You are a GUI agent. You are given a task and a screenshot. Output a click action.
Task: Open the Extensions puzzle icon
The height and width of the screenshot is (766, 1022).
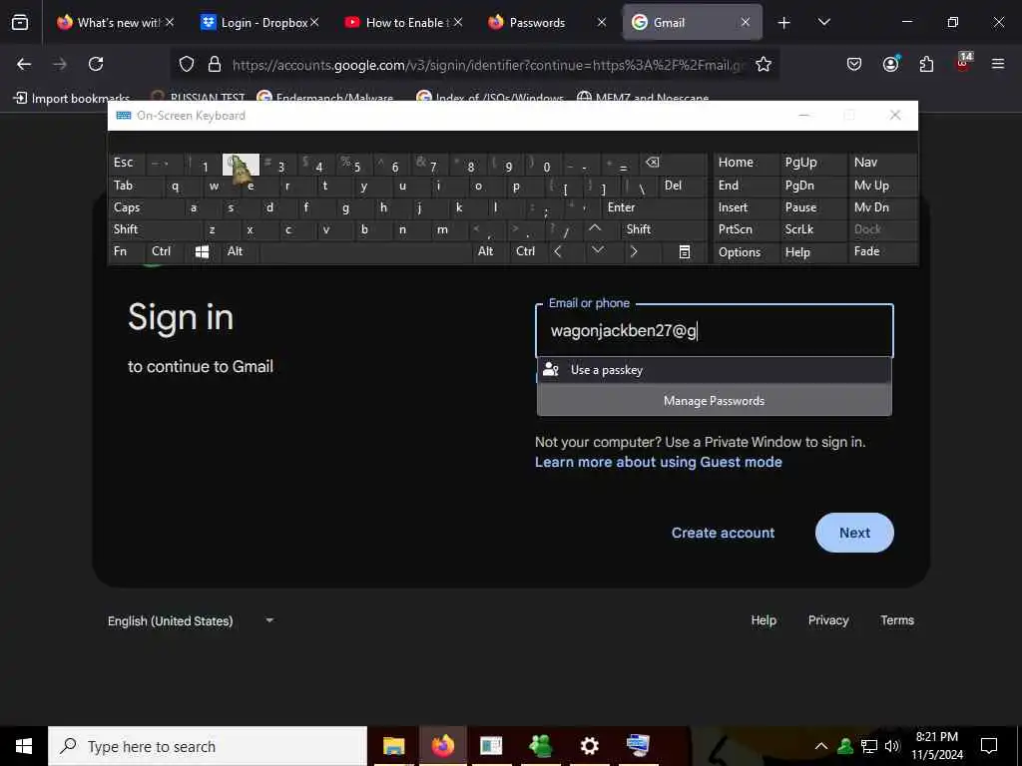(x=926, y=64)
